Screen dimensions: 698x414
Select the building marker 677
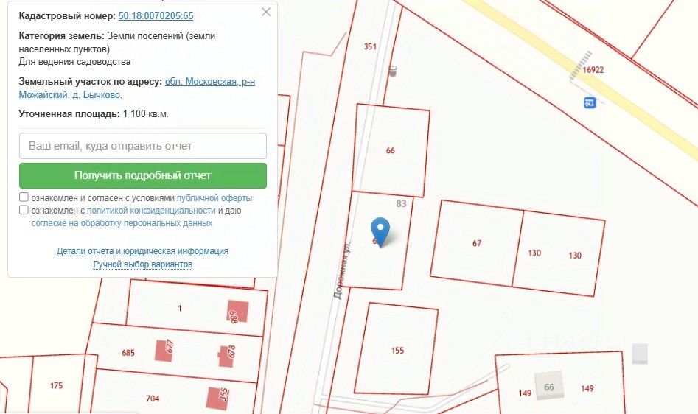(164, 351)
